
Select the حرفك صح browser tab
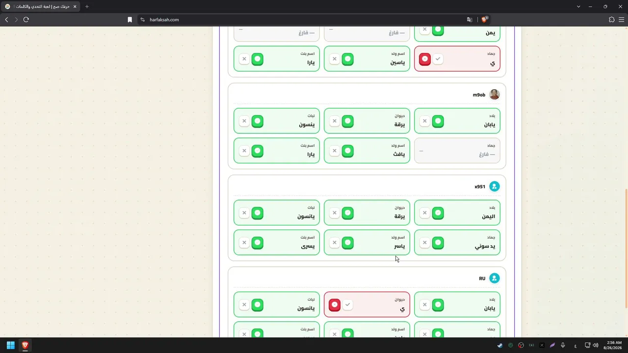pyautogui.click(x=40, y=6)
